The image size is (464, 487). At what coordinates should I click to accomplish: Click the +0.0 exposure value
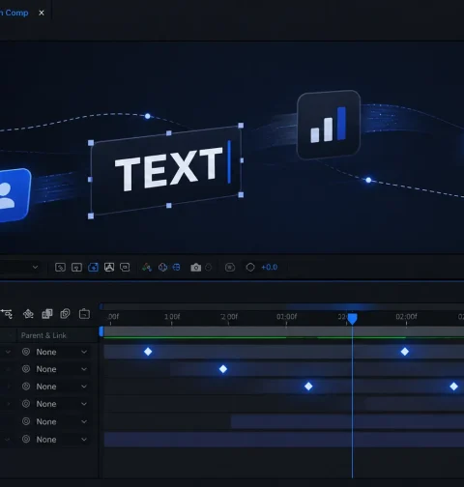270,268
